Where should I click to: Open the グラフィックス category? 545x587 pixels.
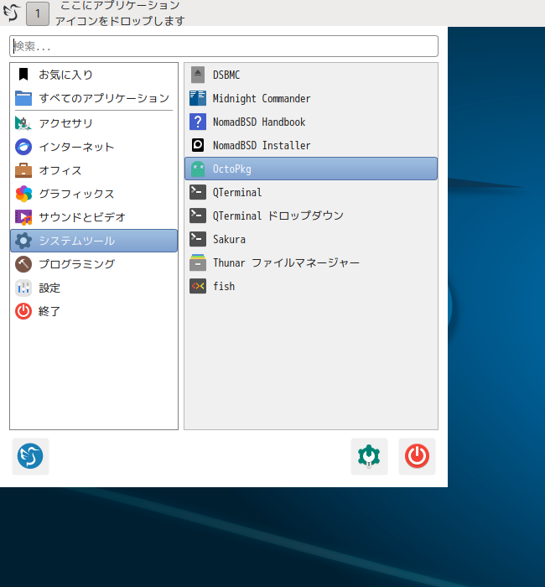tap(76, 194)
